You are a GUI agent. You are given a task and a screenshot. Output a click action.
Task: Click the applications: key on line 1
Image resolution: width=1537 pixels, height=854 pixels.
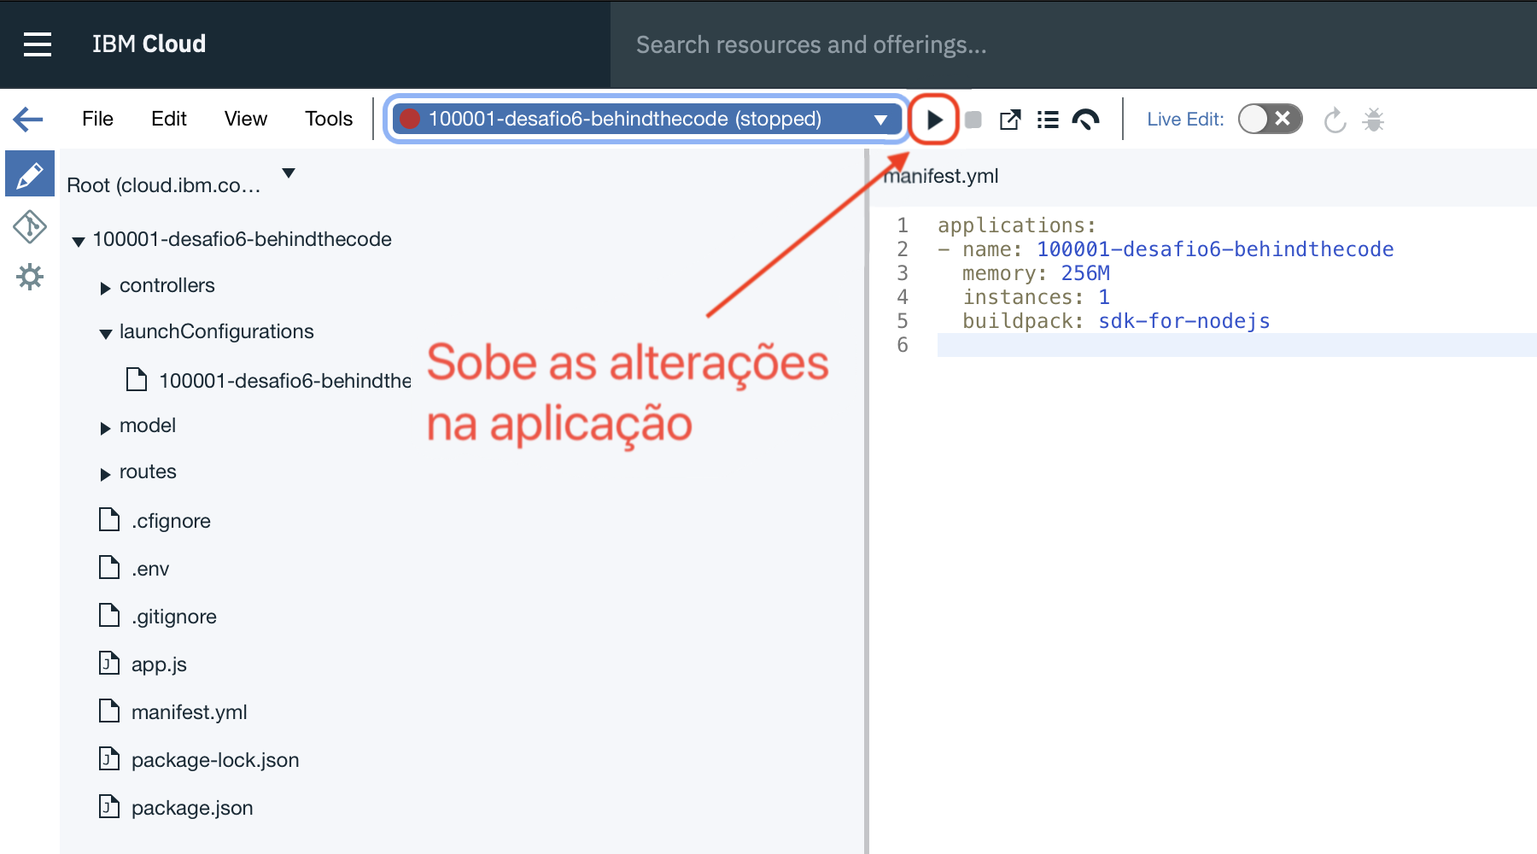[x=1017, y=225]
